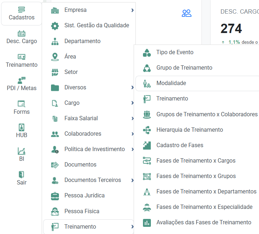Screen dimensions: 259x234
Task: Click the Cadastros sidebar icon
Action: coord(22,10)
